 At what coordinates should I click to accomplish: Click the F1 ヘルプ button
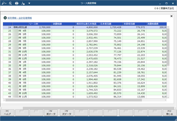click(x=8, y=112)
